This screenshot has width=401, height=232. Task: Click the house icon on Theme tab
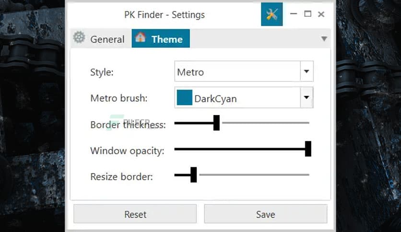141,38
